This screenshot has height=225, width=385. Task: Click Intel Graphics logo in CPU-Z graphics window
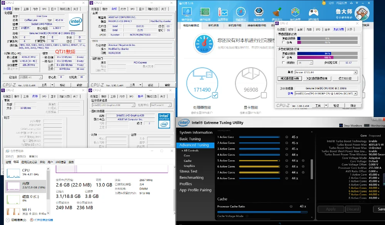(x=164, y=121)
